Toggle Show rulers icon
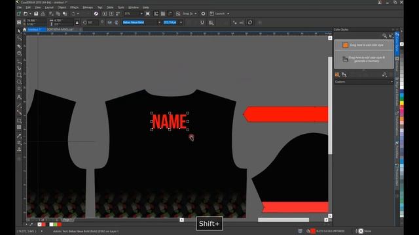 coord(156,14)
